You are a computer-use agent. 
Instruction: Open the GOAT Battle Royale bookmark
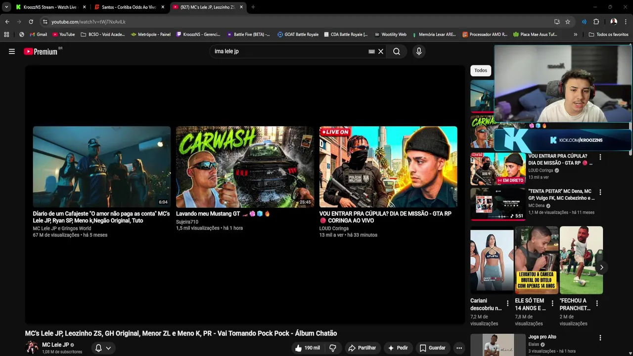click(x=298, y=35)
